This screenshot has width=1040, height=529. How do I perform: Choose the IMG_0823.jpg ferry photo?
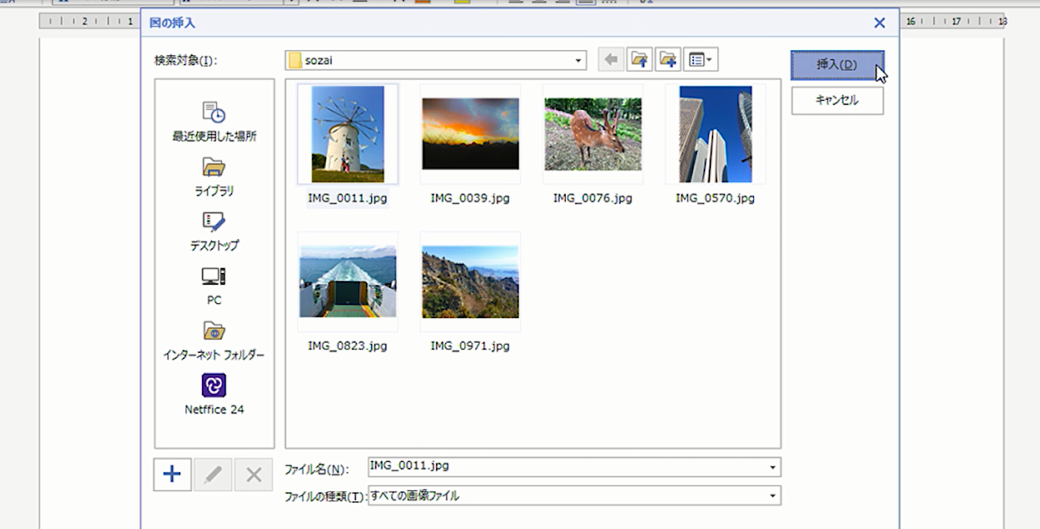click(348, 282)
